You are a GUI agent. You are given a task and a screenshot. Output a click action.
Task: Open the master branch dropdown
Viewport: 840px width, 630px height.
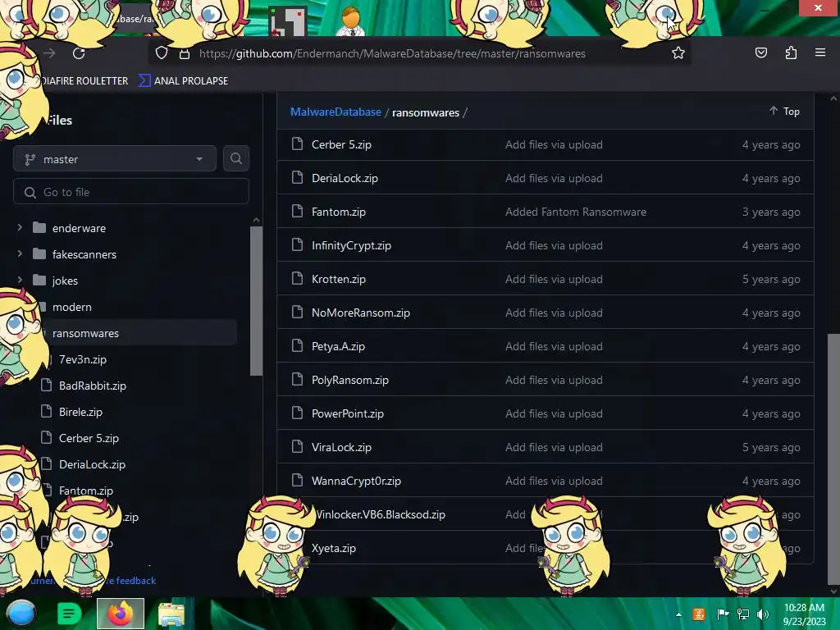pos(115,159)
